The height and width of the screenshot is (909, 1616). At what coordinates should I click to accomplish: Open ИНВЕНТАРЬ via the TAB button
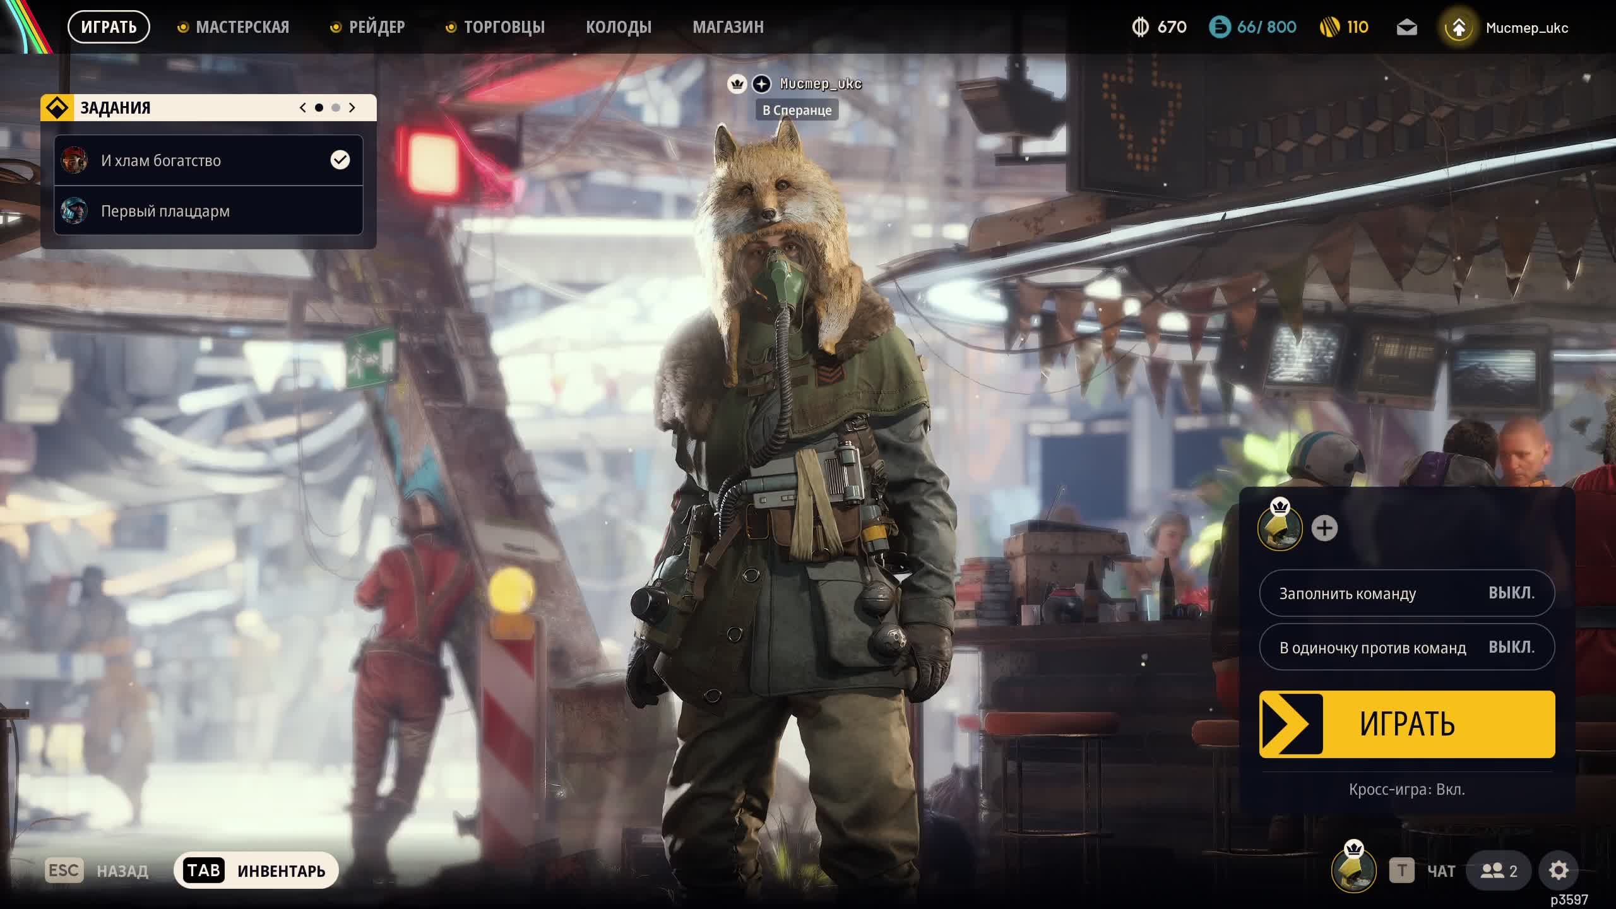pos(256,870)
